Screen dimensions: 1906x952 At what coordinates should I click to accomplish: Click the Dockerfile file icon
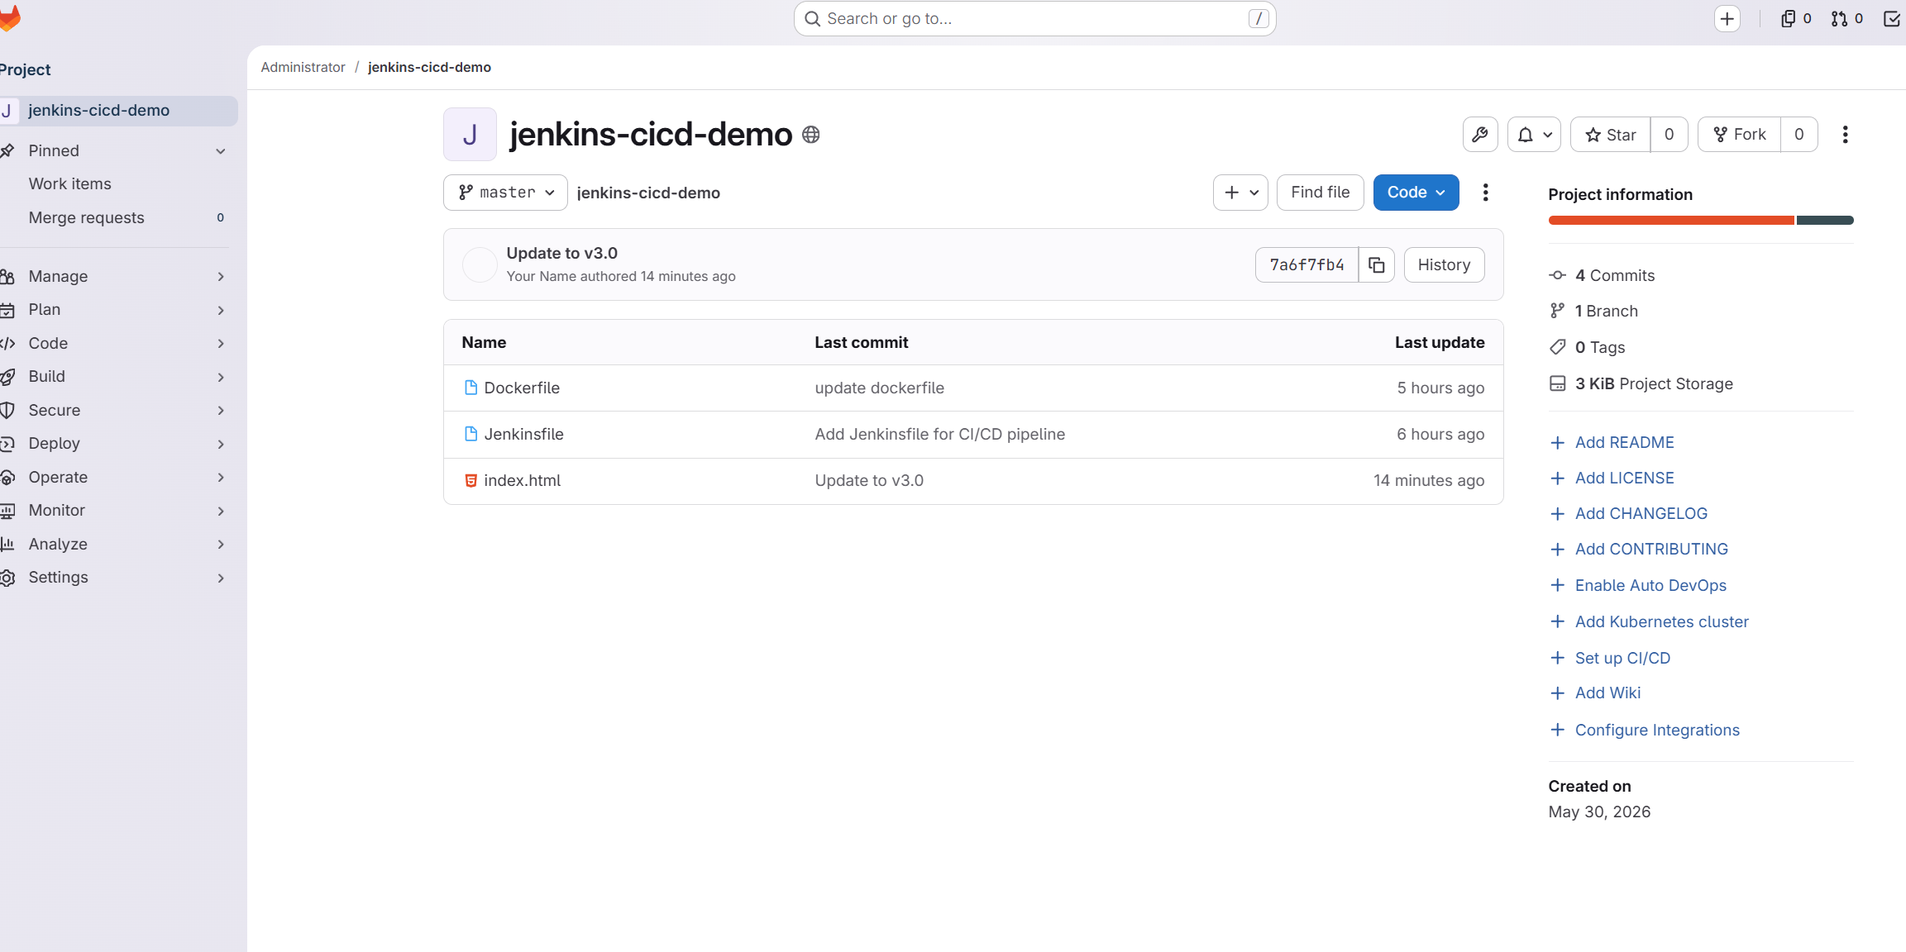click(x=471, y=388)
